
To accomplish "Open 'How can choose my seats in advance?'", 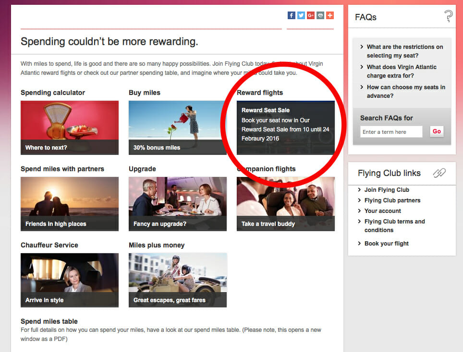I will (x=406, y=92).
